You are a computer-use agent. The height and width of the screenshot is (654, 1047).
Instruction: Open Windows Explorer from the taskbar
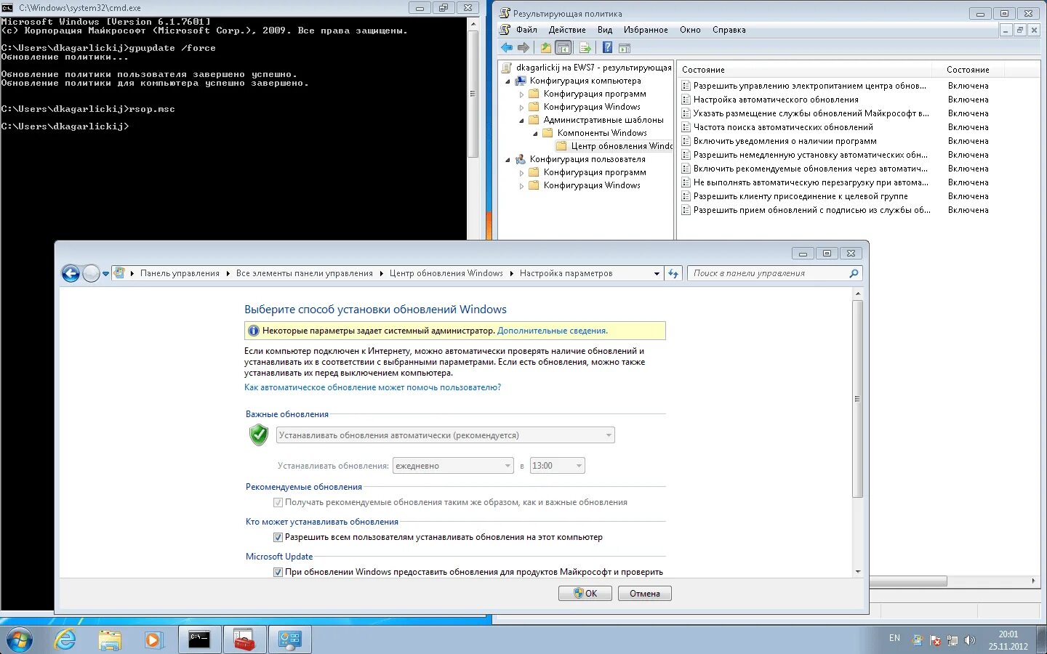tap(110, 640)
